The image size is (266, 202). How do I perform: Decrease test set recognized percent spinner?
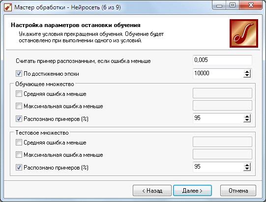(x=247, y=169)
